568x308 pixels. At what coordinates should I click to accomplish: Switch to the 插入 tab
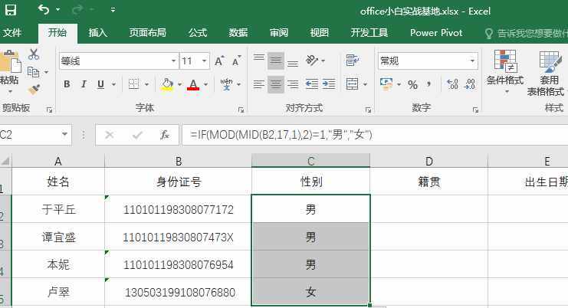[98, 33]
